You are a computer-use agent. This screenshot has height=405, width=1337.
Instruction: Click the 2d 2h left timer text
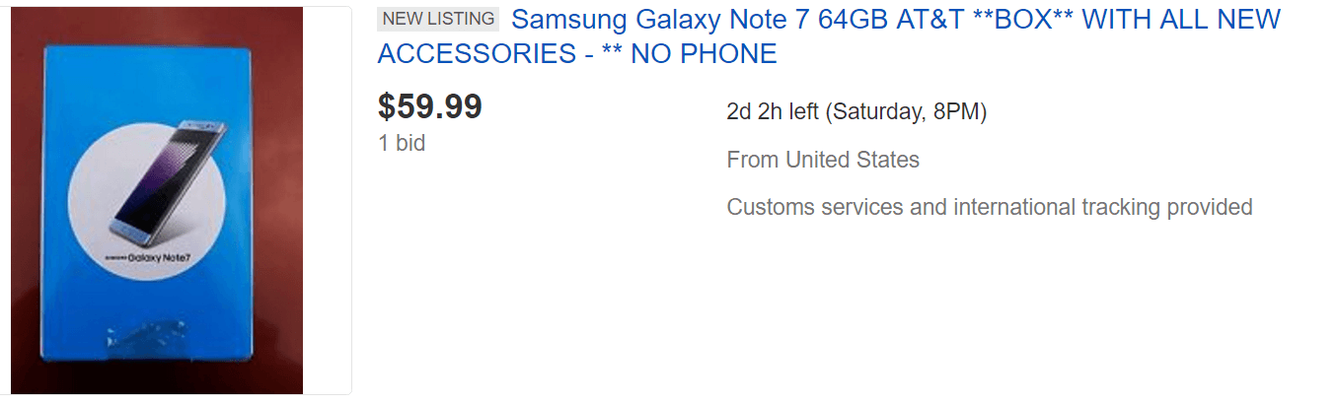[772, 111]
